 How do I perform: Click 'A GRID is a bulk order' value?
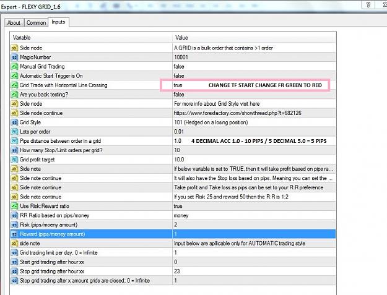pyautogui.click(x=224, y=48)
